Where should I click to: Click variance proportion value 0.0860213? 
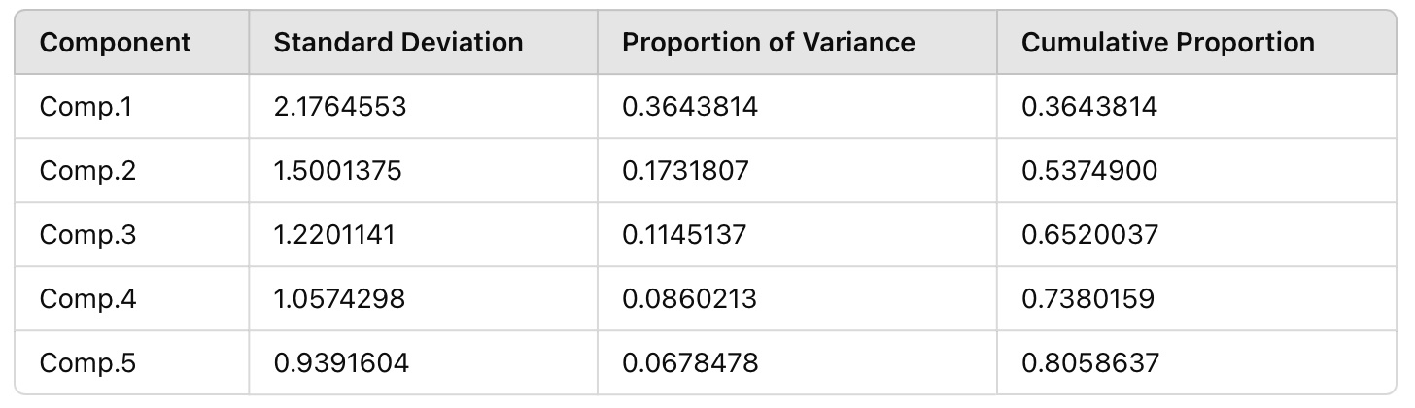click(x=689, y=299)
